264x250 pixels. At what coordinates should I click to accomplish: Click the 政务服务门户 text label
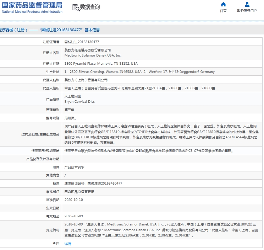[247, 11]
